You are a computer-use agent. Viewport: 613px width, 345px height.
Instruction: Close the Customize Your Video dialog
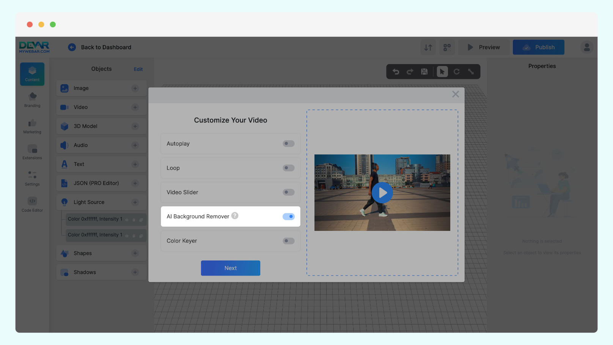[456, 94]
